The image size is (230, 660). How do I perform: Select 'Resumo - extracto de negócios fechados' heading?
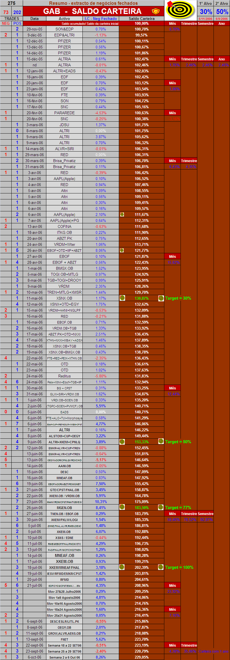tap(94, 3)
